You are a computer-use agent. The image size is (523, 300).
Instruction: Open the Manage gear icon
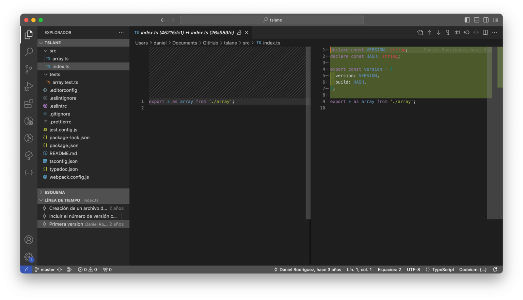click(x=29, y=257)
